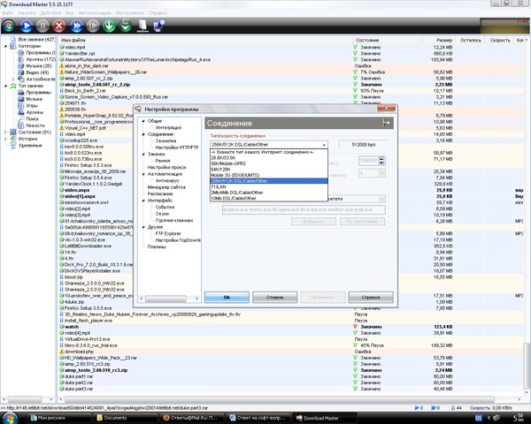Collapse the Категории tree node
The height and width of the screenshot is (424, 531).
point(5,46)
